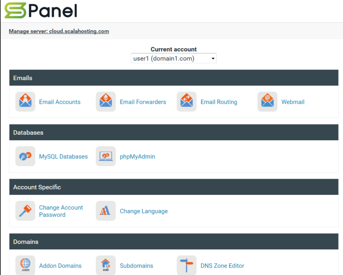Open the Email Accounts text link

pyautogui.click(x=60, y=102)
